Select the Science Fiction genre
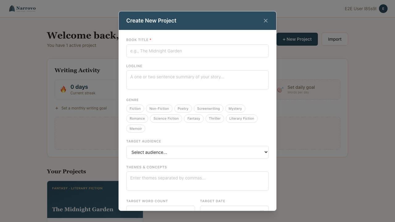The height and width of the screenshot is (222, 395). pos(166,118)
